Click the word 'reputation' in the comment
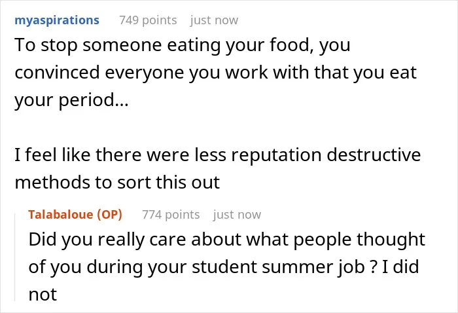The image size is (458, 313). click(x=276, y=155)
